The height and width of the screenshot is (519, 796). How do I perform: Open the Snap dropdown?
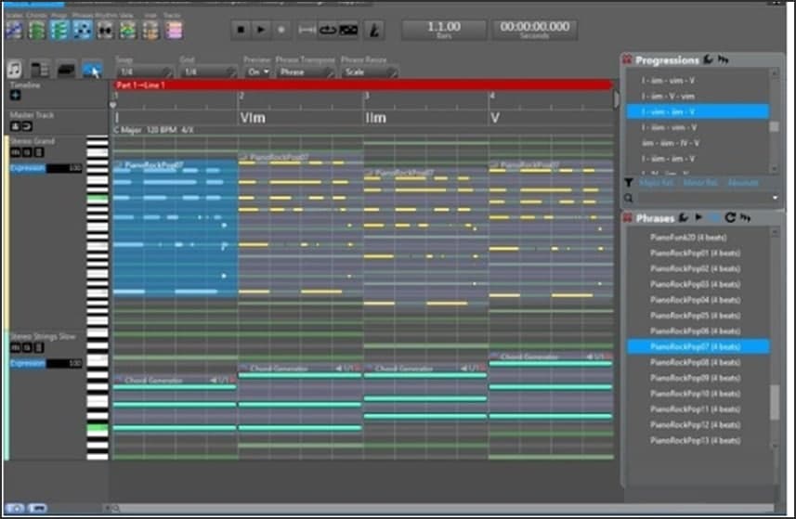tap(143, 71)
